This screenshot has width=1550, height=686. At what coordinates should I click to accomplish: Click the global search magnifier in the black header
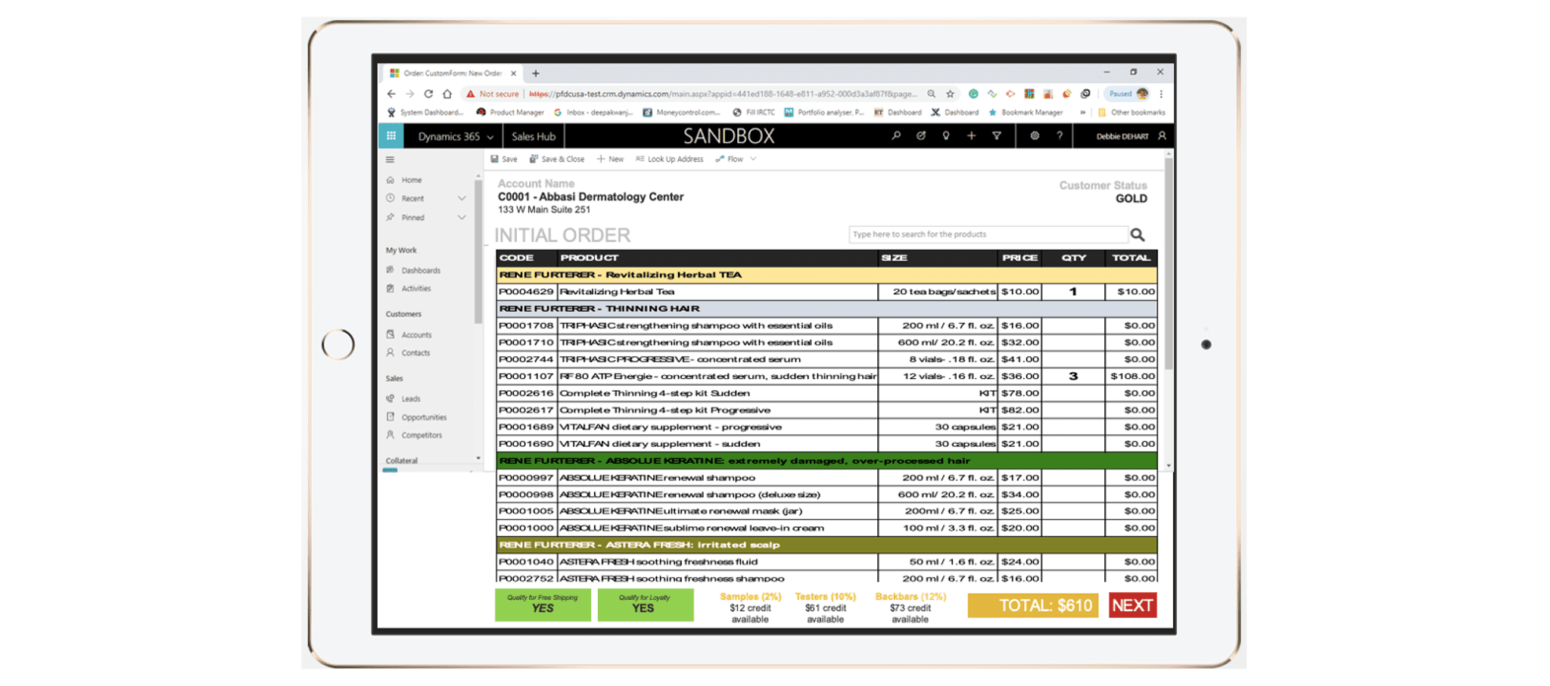point(896,136)
